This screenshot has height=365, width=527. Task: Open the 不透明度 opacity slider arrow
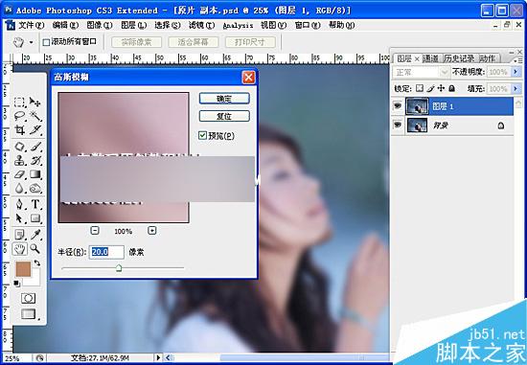(516, 72)
